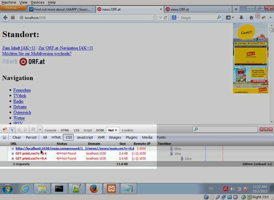Image resolution: width=274 pixels, height=200 pixels.
Task: Expand the main.css request row
Action: (x=13, y=149)
